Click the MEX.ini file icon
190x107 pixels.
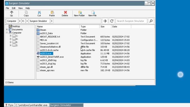pos(38,40)
